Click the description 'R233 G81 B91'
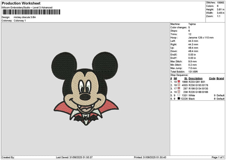226x160 pixels. [197, 82]
